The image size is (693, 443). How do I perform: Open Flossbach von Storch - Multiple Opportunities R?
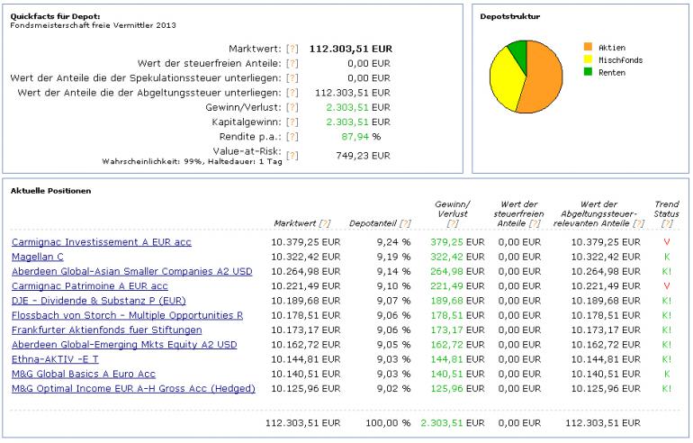point(127,315)
